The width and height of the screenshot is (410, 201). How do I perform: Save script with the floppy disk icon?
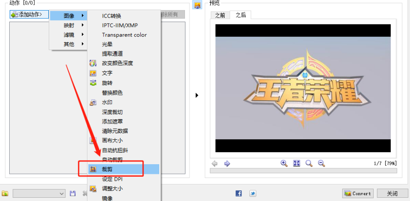(73, 194)
